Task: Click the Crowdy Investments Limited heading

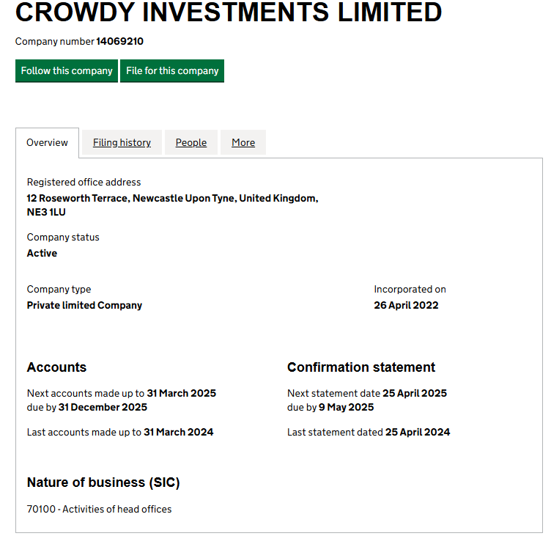Action: (x=229, y=12)
